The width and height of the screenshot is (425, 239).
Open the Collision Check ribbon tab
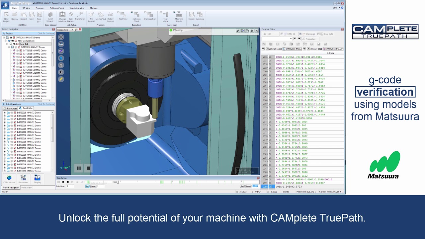coord(57,8)
